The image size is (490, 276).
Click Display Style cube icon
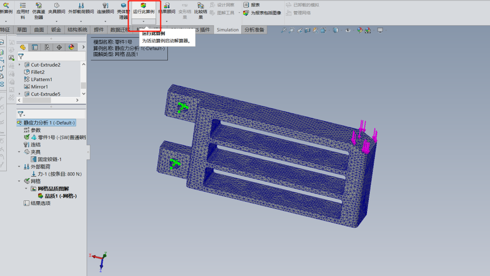[x=335, y=30]
